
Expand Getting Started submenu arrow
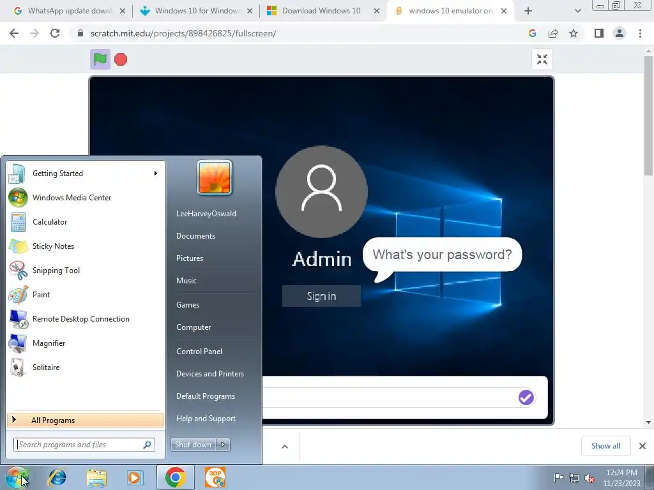(x=156, y=173)
